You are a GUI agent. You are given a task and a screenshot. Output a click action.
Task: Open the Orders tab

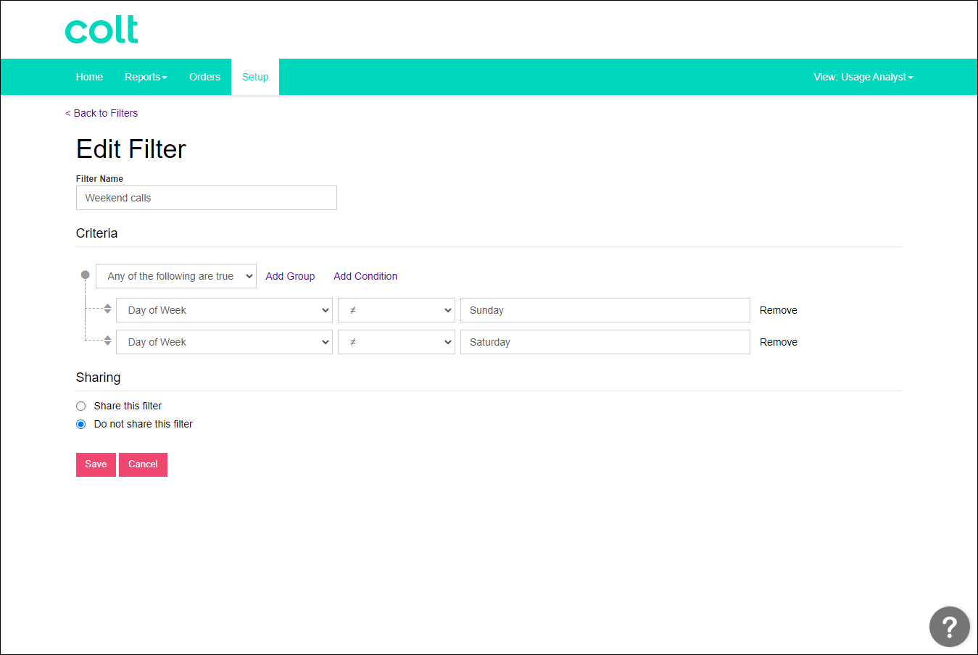point(204,77)
